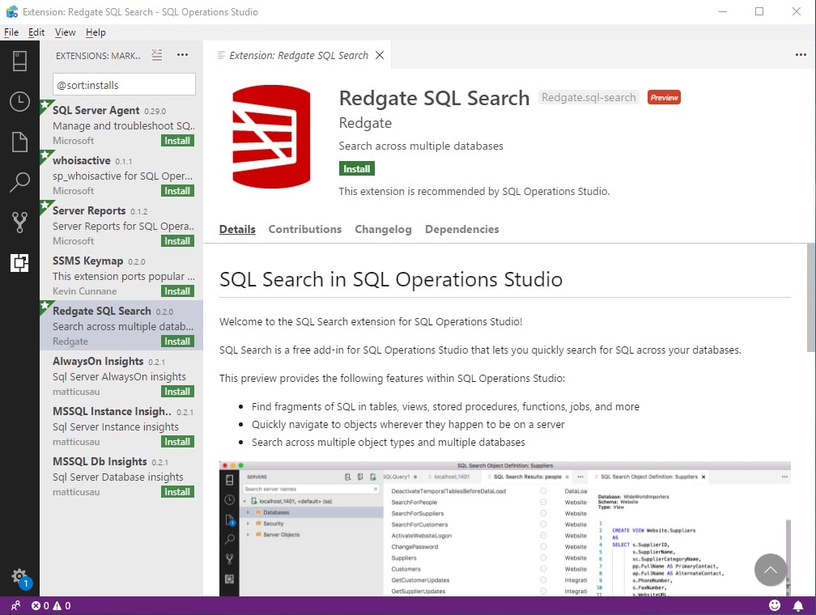The width and height of the screenshot is (816, 615).
Task: Click the SQL Search screenshot image
Action: coord(505,528)
